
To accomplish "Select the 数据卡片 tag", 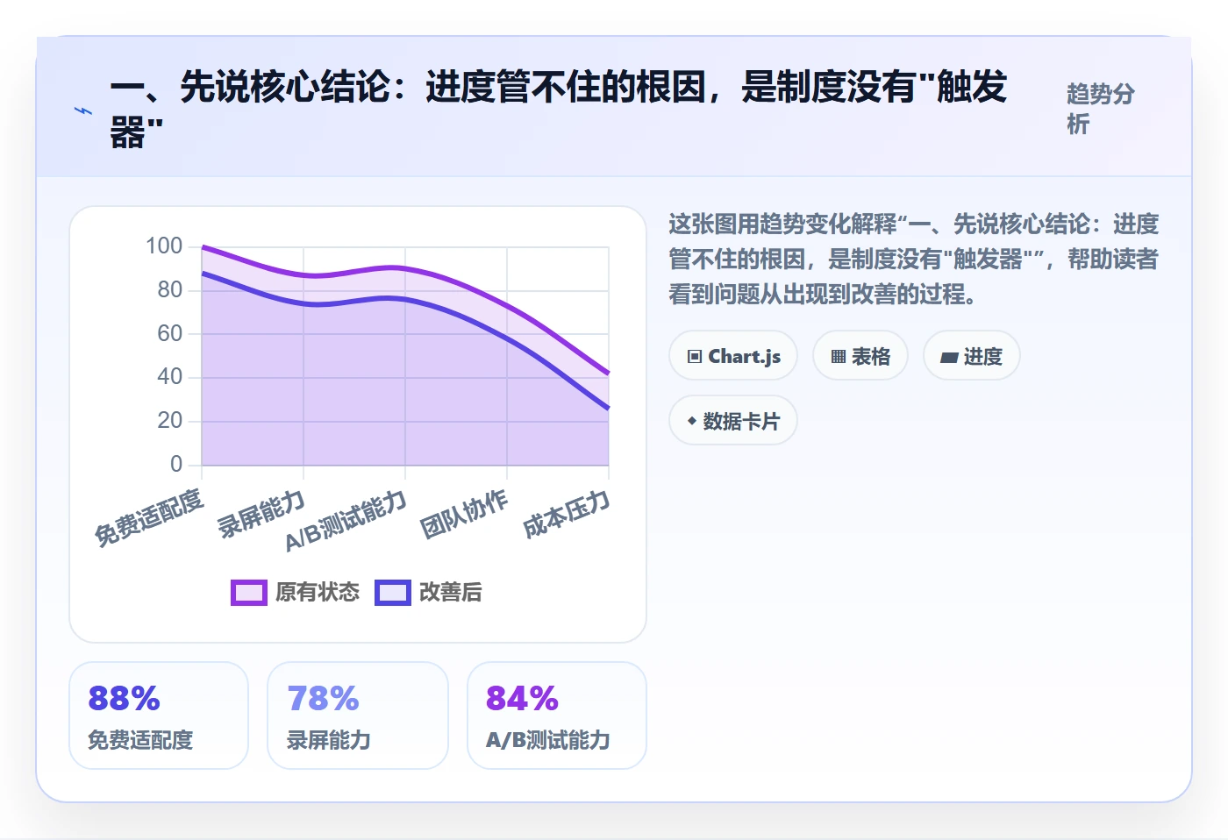I will pyautogui.click(x=733, y=421).
